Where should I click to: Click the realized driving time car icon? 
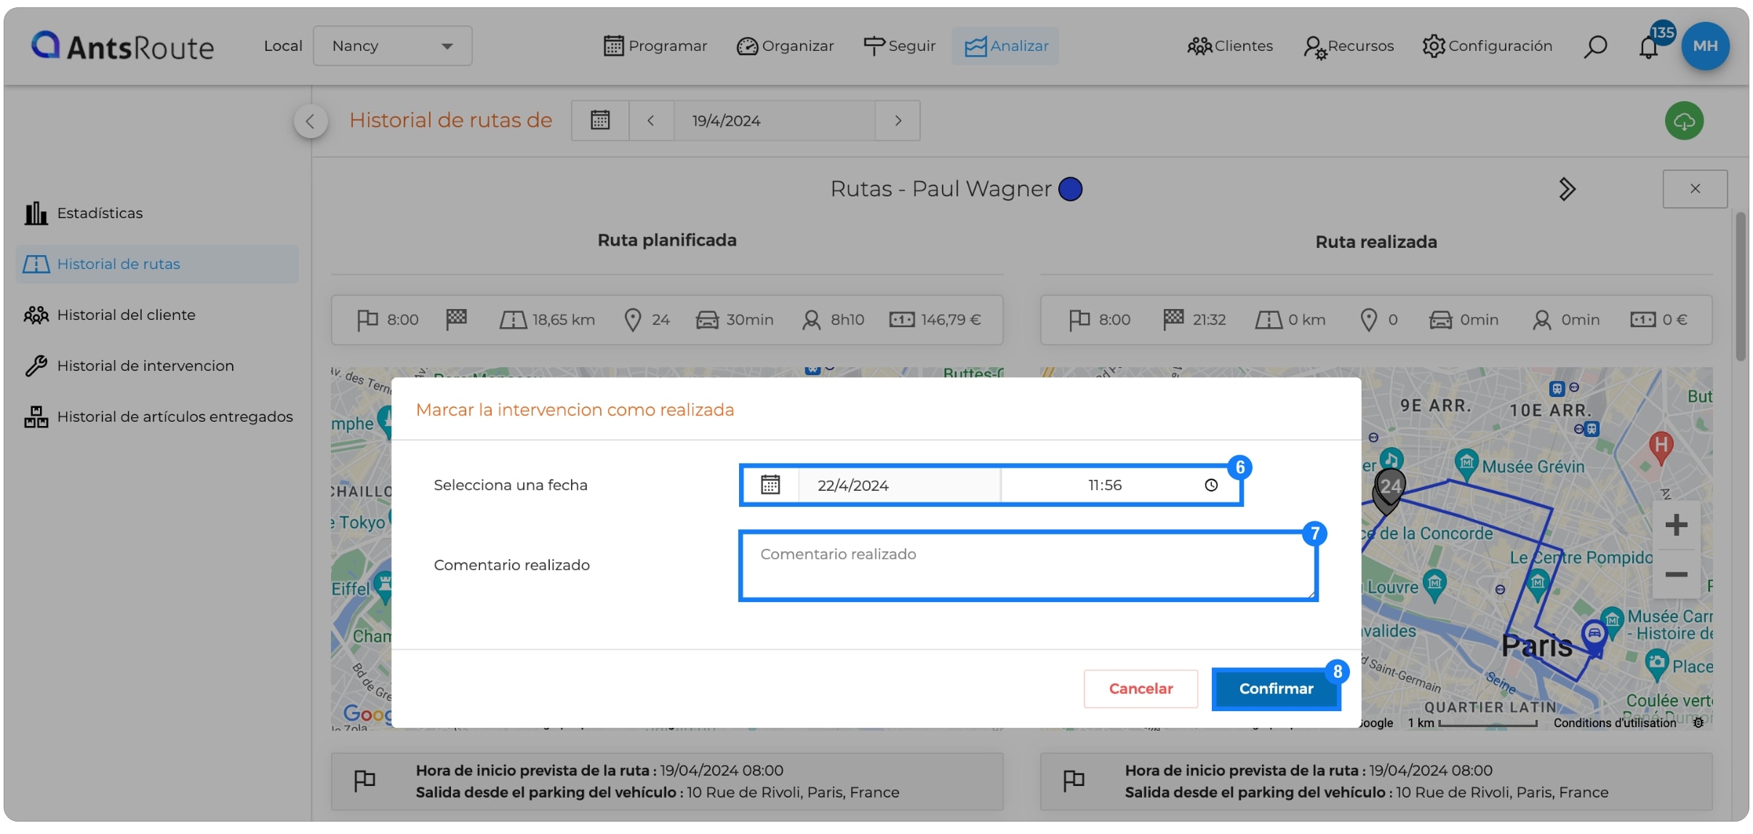(x=1441, y=319)
